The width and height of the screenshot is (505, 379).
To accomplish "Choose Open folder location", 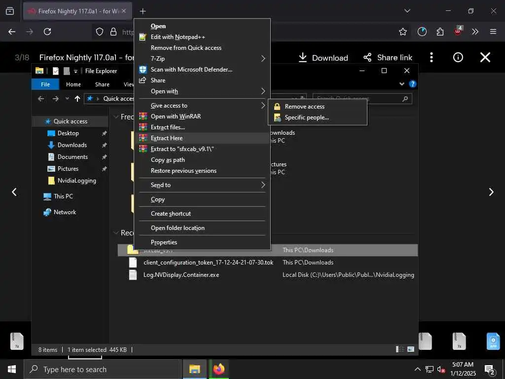I will click(202, 228).
